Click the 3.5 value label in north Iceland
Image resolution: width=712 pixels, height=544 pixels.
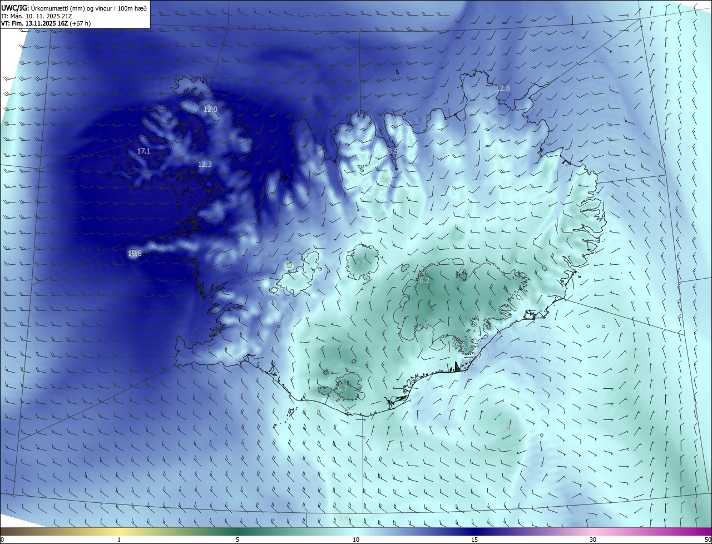393,151
